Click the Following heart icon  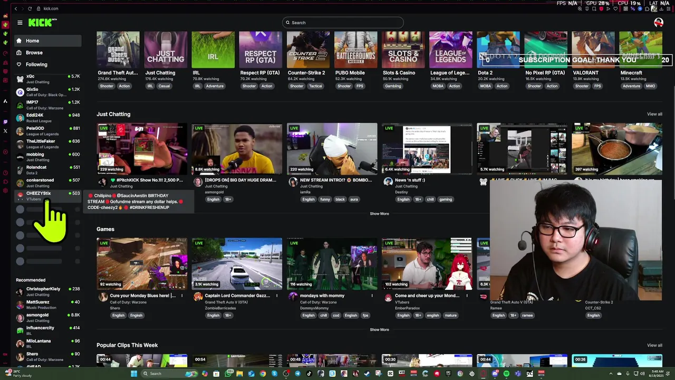tap(19, 64)
